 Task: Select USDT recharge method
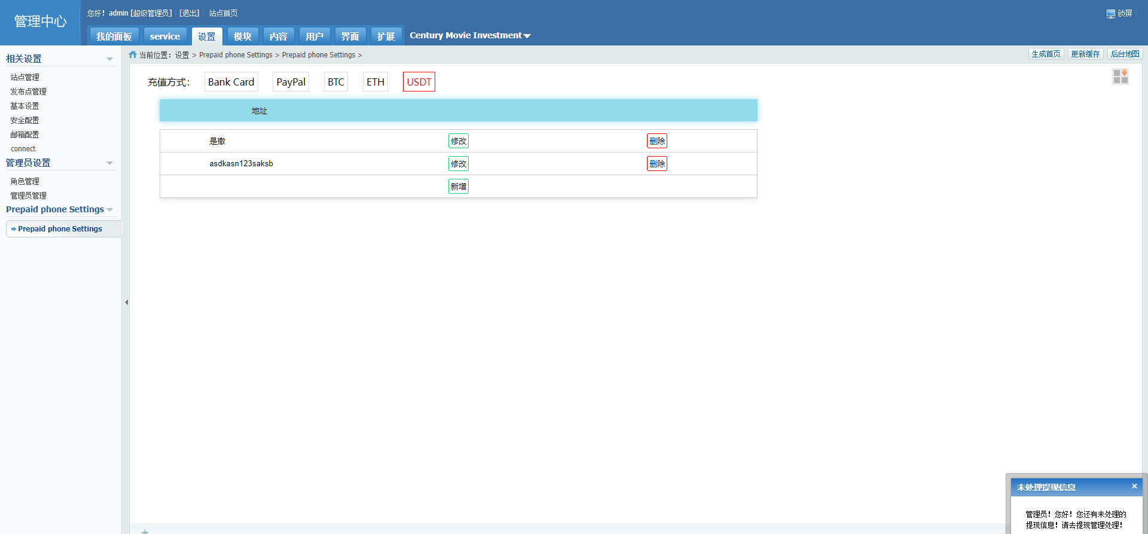click(x=419, y=82)
